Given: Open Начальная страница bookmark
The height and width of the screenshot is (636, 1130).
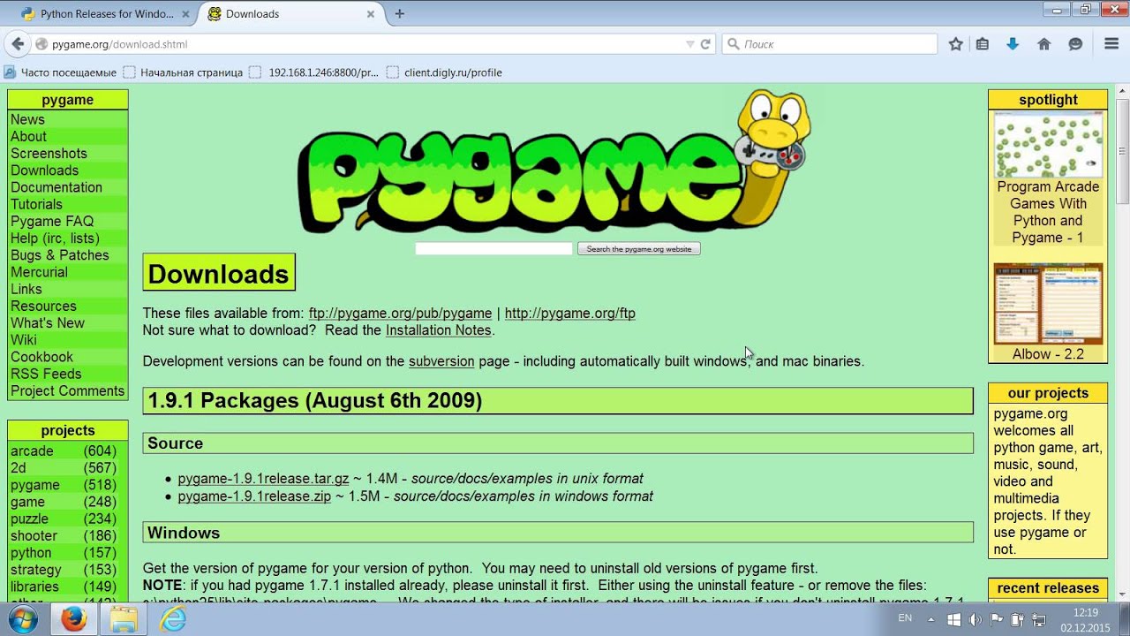Looking at the screenshot, I should 183,72.
